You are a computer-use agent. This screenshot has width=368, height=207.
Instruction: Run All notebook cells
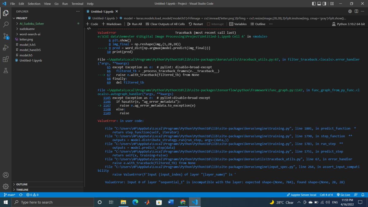tap(135, 24)
